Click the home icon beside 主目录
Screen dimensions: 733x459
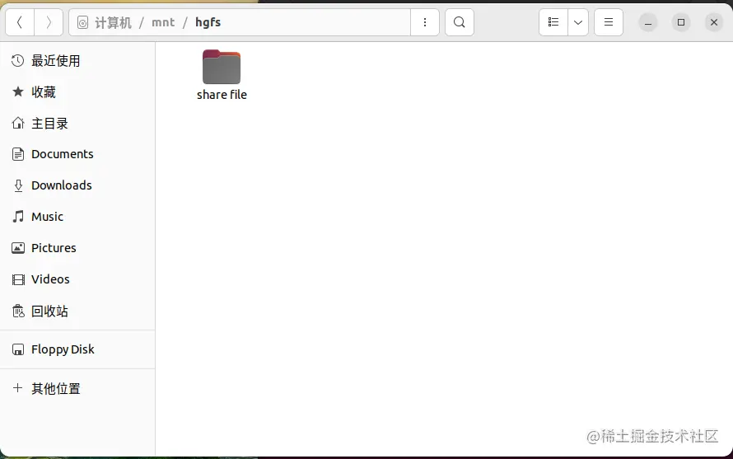pos(18,123)
